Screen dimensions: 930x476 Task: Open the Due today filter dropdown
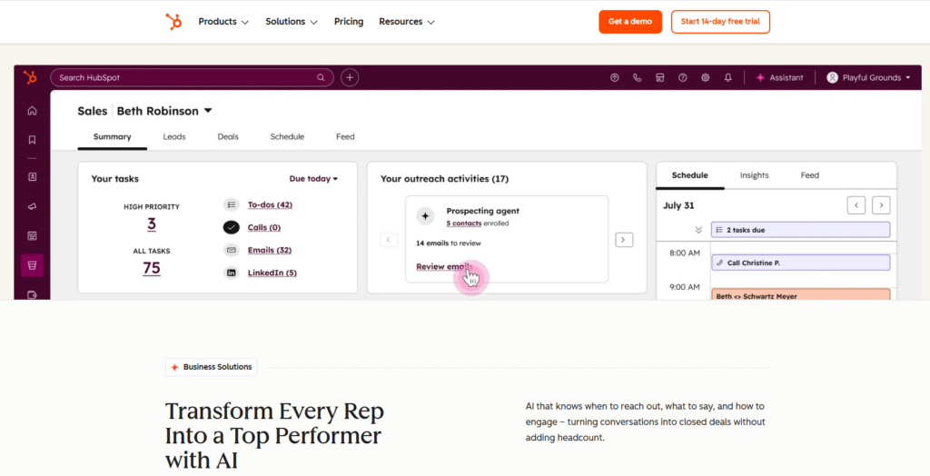313,179
